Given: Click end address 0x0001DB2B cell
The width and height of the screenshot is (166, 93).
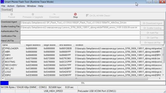Looking at the screenshot, I should pos(66,48).
